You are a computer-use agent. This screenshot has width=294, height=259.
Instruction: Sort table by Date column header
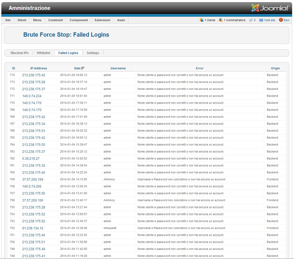pyautogui.click(x=77, y=68)
